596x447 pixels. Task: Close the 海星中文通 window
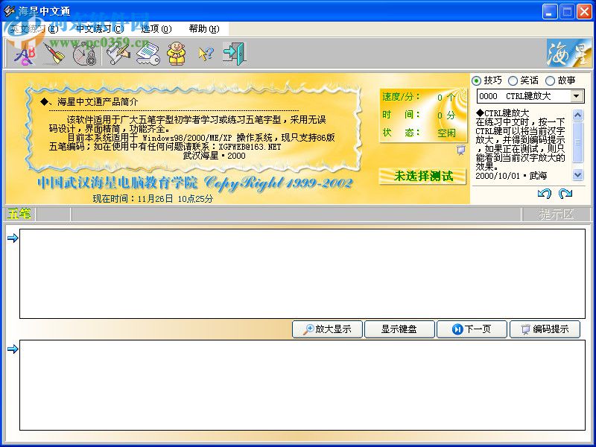[x=584, y=11]
